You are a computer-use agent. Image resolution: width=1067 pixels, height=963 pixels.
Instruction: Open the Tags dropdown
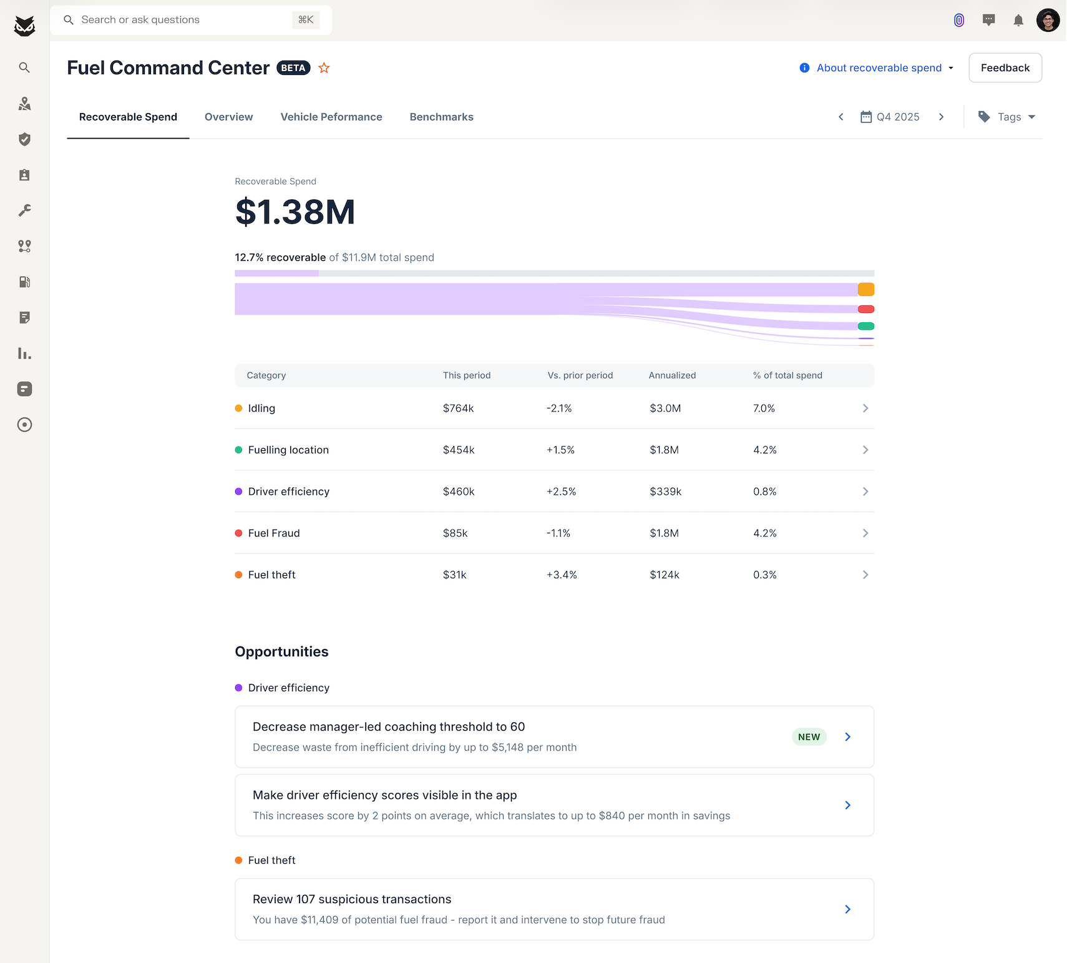pos(1006,117)
